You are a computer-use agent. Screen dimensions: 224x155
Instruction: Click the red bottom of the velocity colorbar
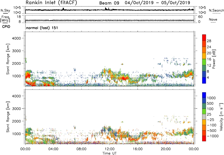(204, 139)
